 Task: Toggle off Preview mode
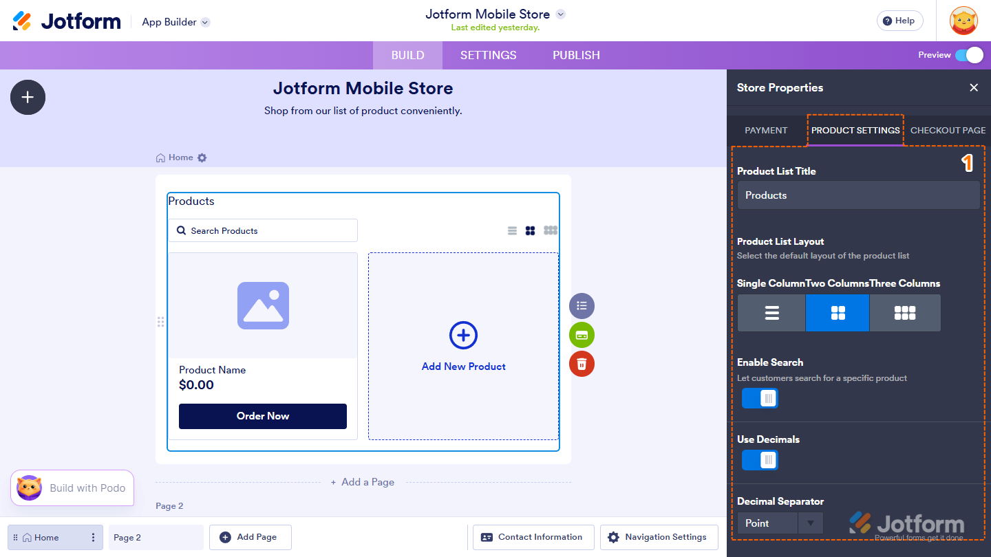click(x=971, y=55)
